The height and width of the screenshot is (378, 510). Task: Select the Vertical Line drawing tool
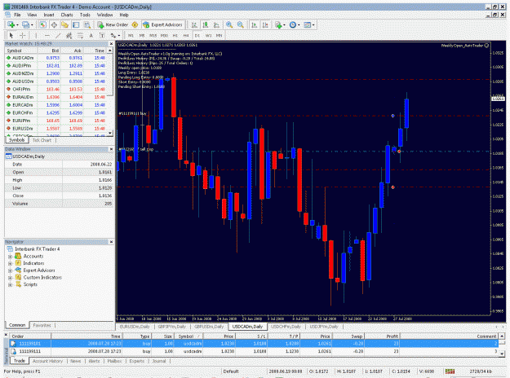[36, 35]
